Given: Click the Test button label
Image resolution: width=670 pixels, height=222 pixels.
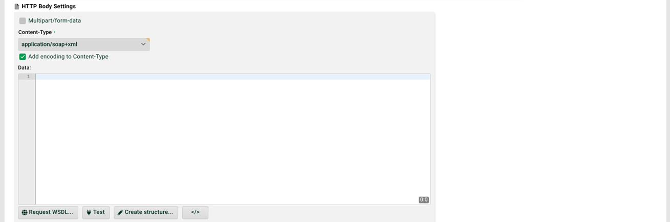Looking at the screenshot, I should [99, 212].
